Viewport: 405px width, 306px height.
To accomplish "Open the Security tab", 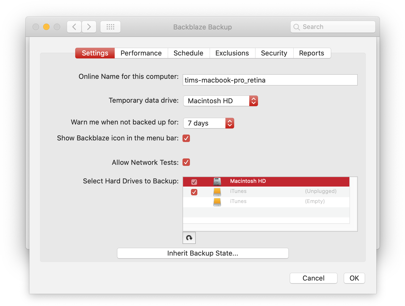I will 274,53.
